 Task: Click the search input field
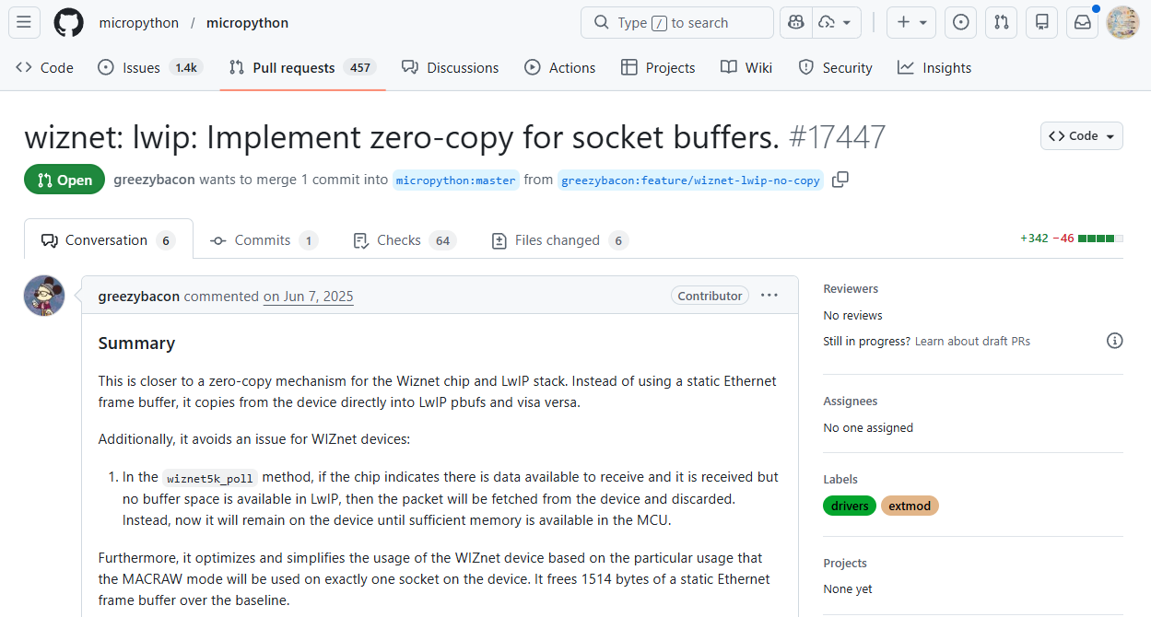pyautogui.click(x=676, y=22)
